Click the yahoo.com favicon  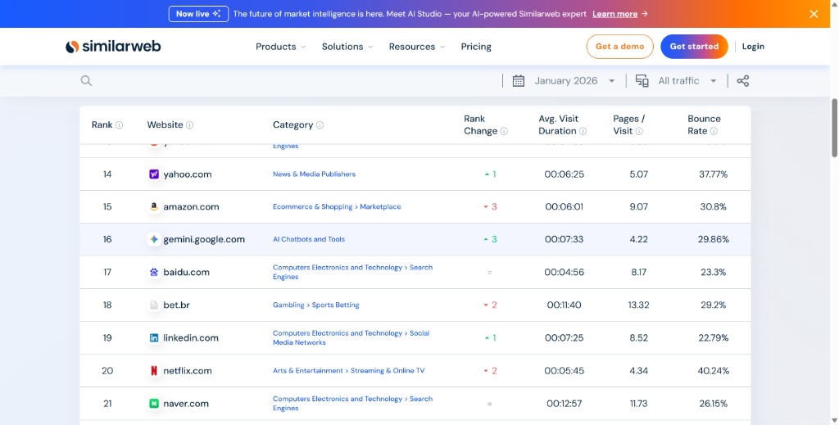(x=154, y=174)
